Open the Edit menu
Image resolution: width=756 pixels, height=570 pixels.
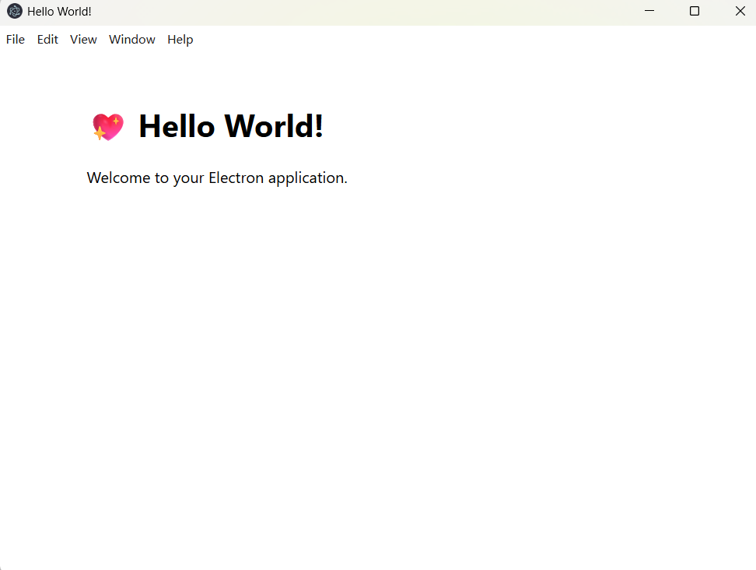pyautogui.click(x=47, y=40)
